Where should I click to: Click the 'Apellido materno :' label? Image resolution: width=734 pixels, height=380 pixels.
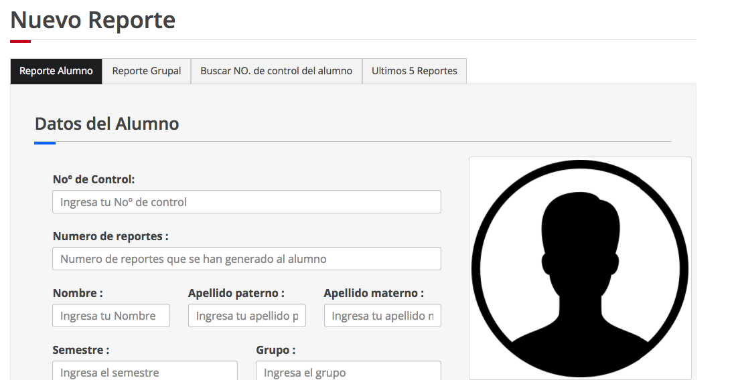(374, 293)
